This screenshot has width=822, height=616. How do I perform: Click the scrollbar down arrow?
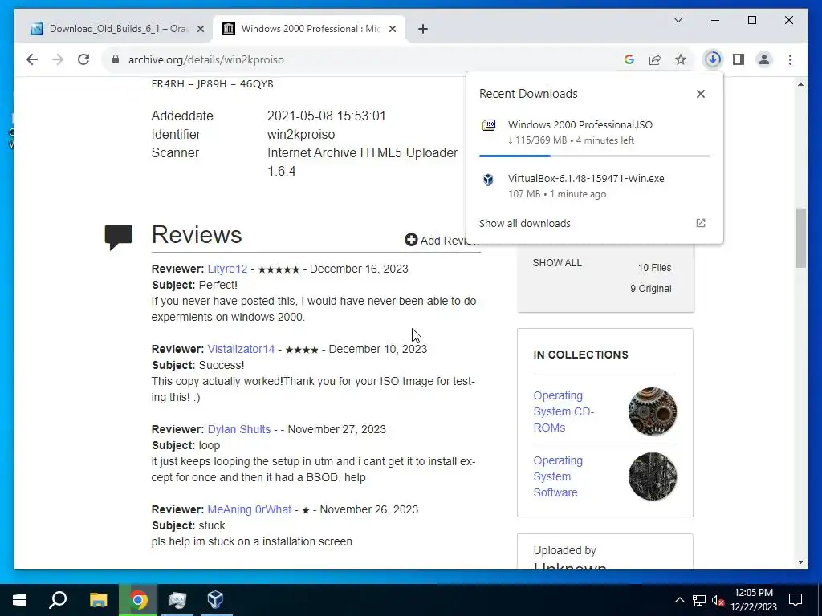pos(800,562)
